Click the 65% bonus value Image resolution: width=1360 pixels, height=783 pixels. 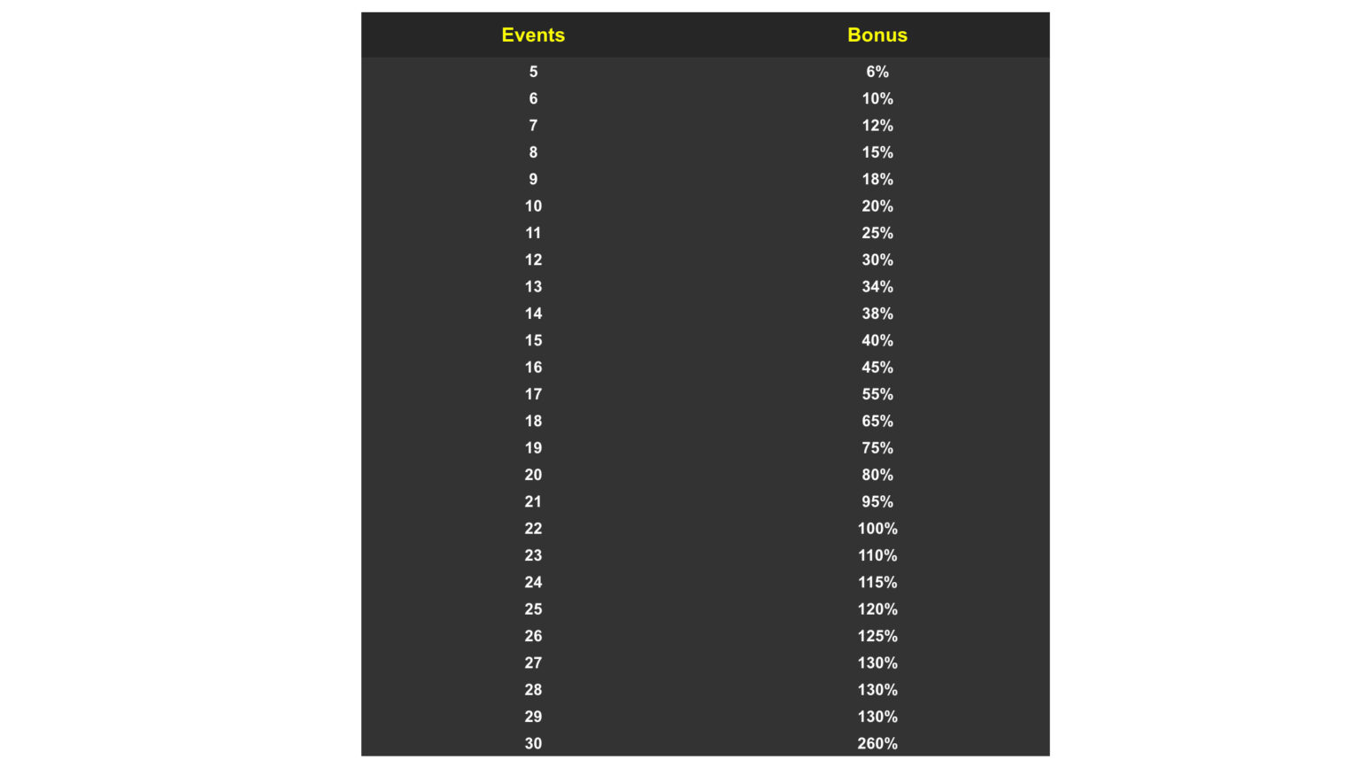click(x=877, y=421)
